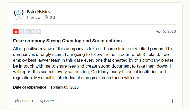Click the red first star
The width and height of the screenshot is (190, 110).
tap(16, 32)
